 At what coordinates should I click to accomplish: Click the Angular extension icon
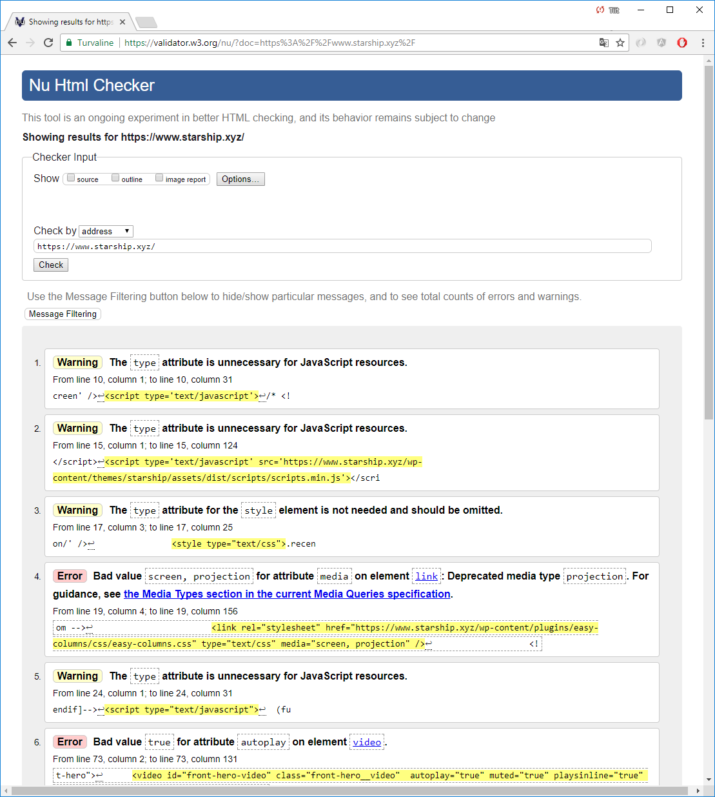[661, 43]
